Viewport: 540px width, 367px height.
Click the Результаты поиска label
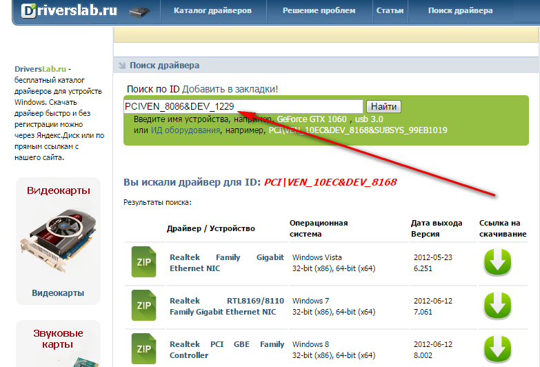[157, 203]
